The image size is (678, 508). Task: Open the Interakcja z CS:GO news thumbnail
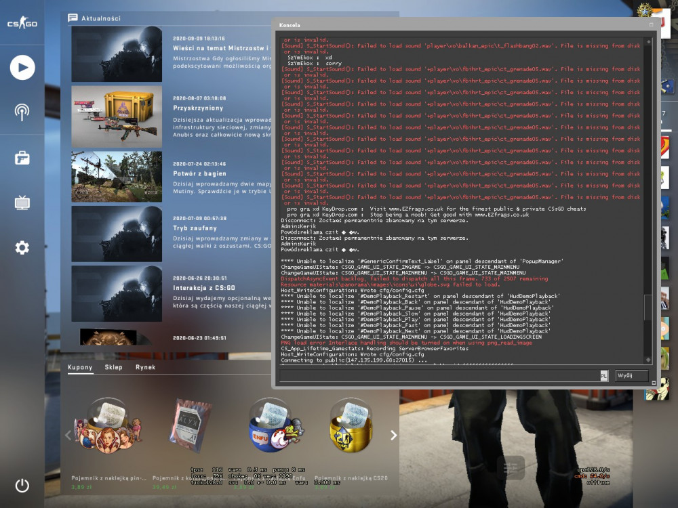(117, 293)
